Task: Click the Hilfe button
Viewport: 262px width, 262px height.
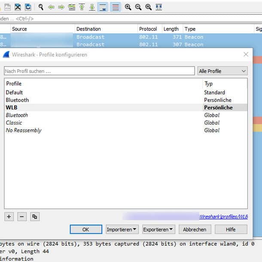Action: [231, 229]
